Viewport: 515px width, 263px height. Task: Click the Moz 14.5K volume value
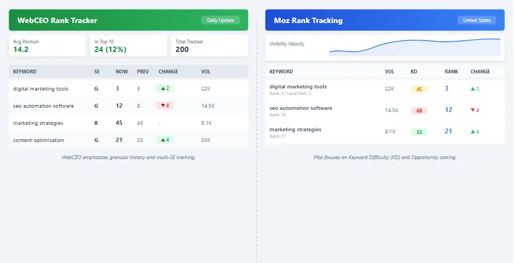392,110
